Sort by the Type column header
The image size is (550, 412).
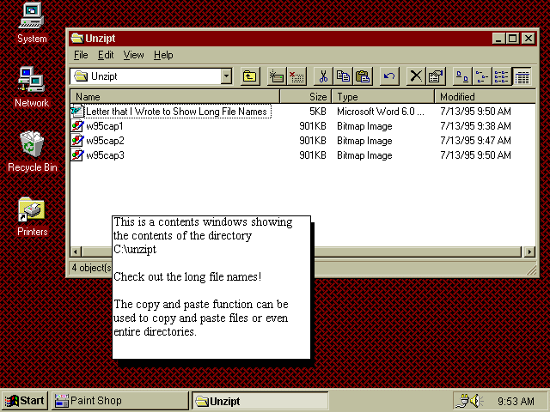[x=383, y=97]
